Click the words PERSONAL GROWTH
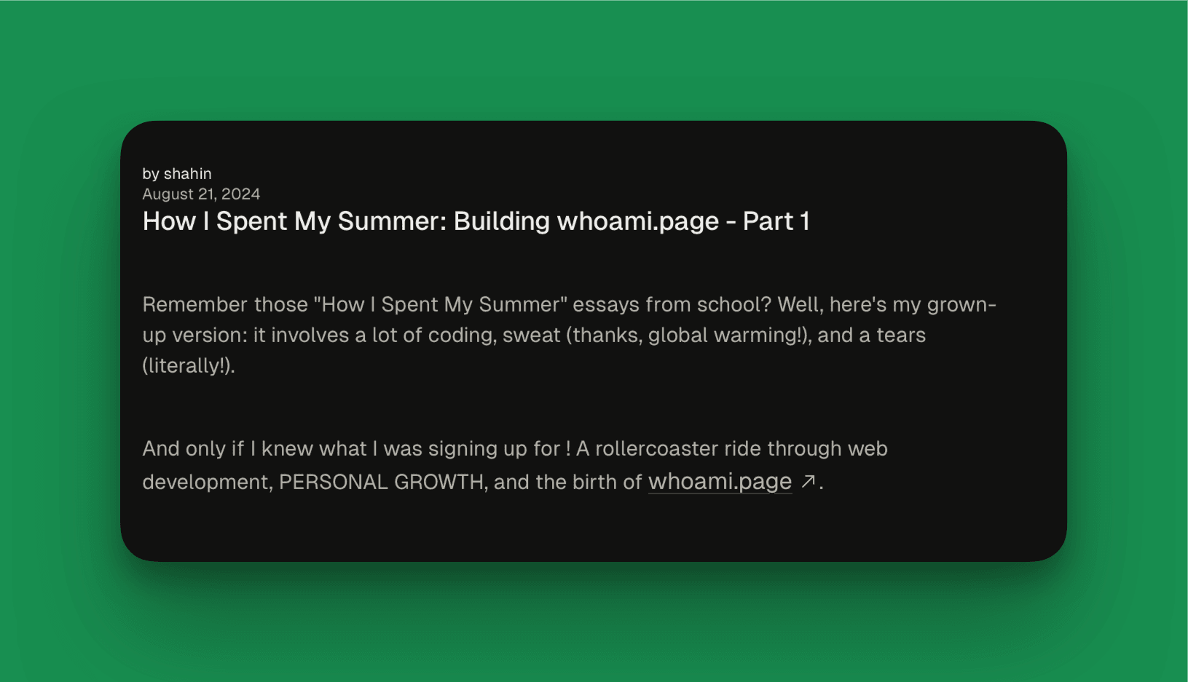The height and width of the screenshot is (682, 1188). [382, 483]
